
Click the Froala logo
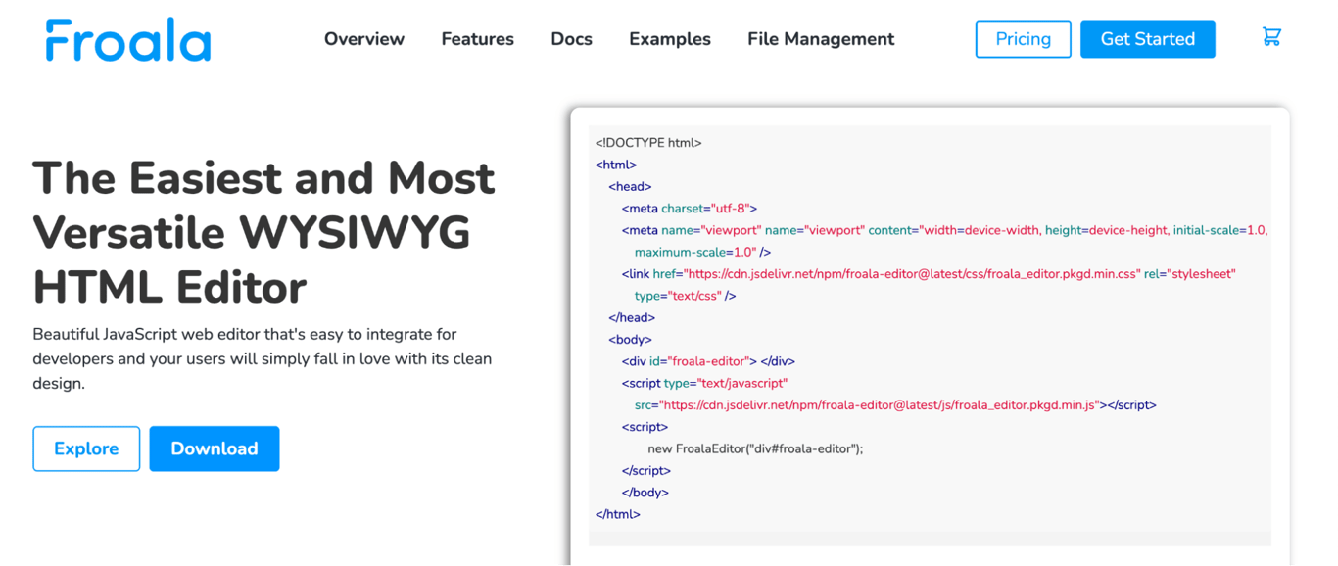[x=127, y=39]
